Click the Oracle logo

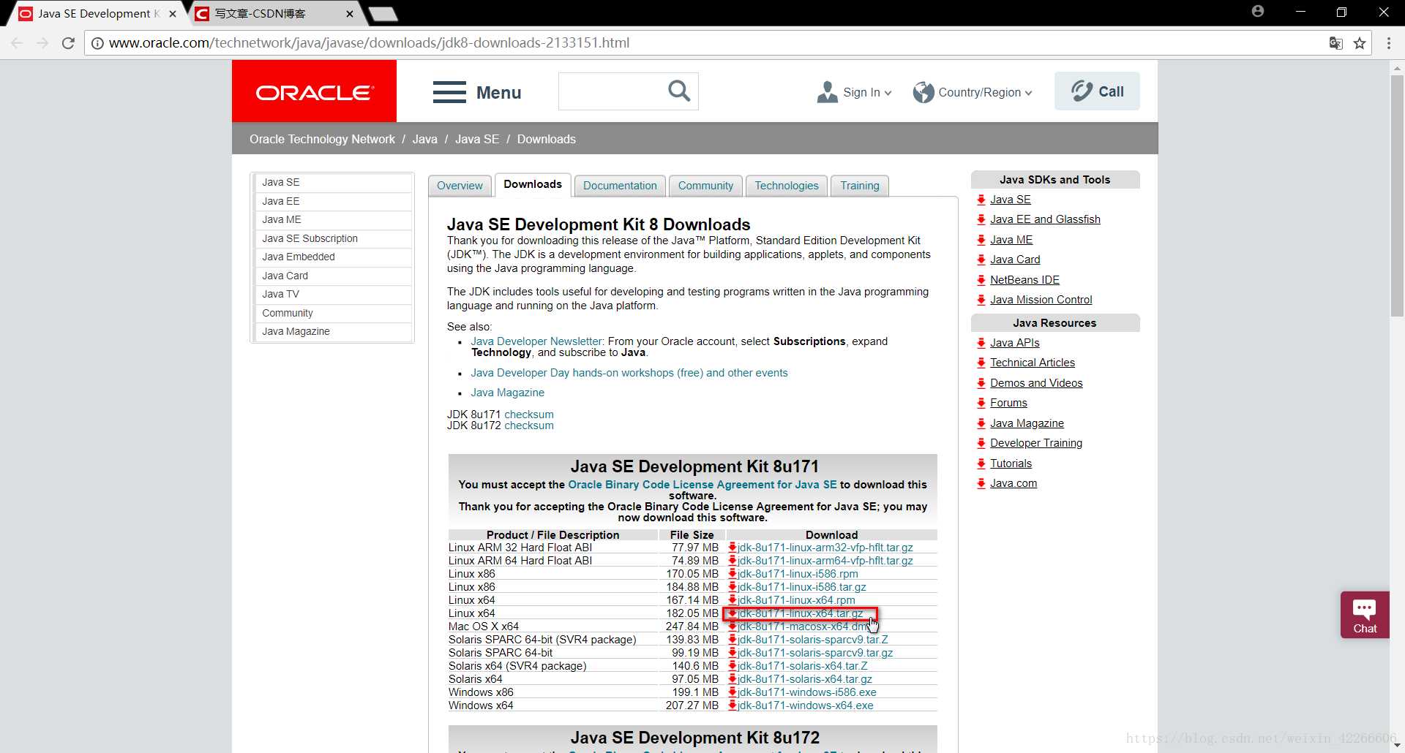tap(314, 91)
